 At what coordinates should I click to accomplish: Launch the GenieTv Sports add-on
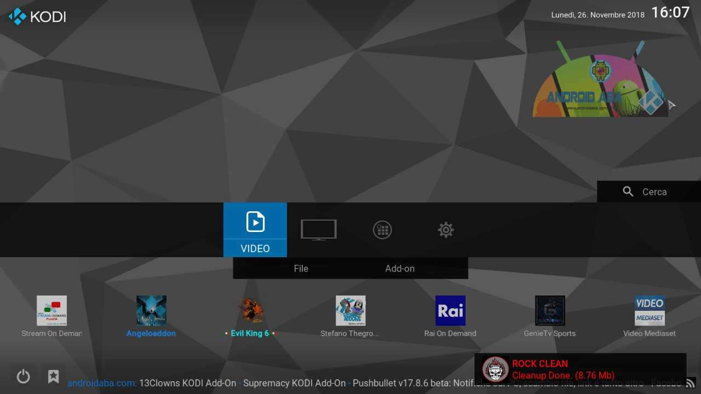[550, 311]
